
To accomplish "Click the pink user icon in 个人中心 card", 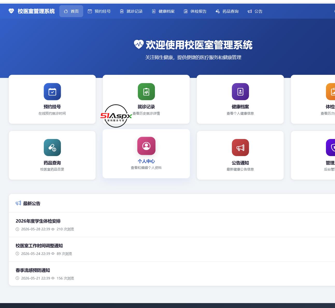I will [x=146, y=146].
